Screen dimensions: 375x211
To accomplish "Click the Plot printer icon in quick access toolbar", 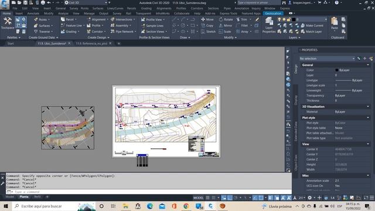I will click(43, 2).
